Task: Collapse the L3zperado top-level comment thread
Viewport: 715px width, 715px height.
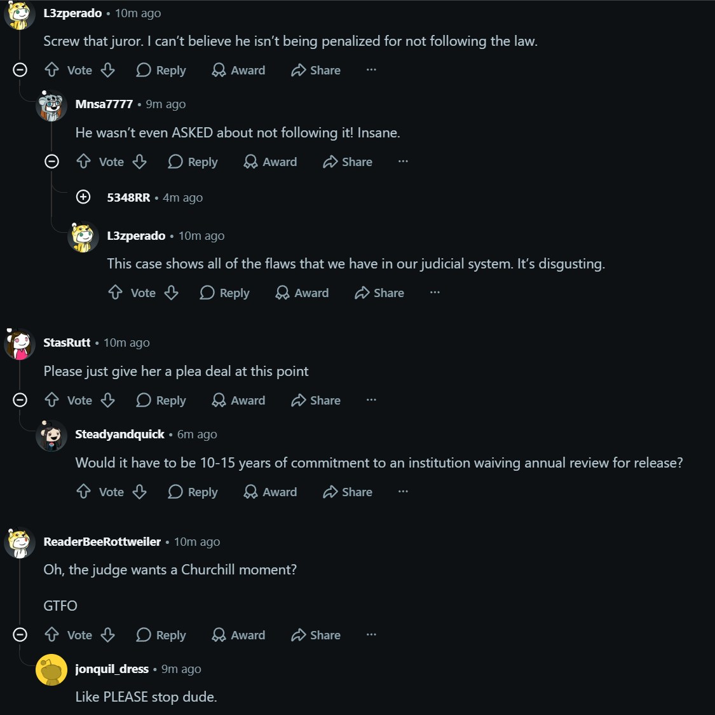Action: 20,70
